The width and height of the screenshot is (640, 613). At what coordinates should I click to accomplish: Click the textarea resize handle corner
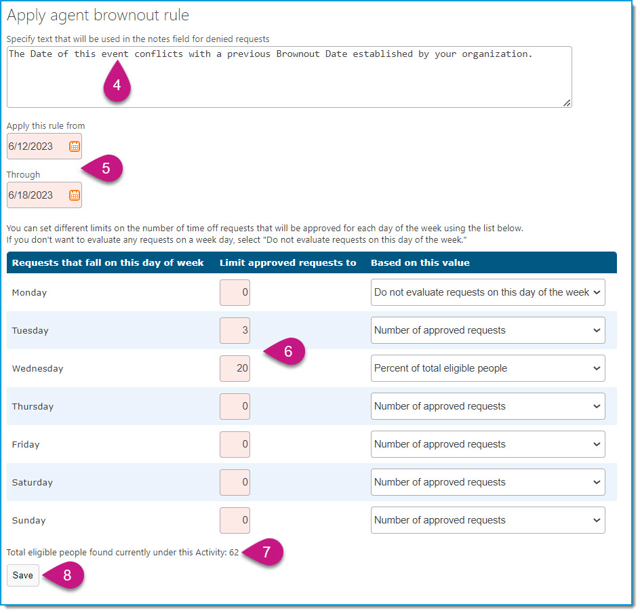pos(567,103)
